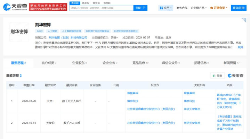The image size is (250, 139).
Task: Click the 登录/注册 button
Action: click(239, 8)
